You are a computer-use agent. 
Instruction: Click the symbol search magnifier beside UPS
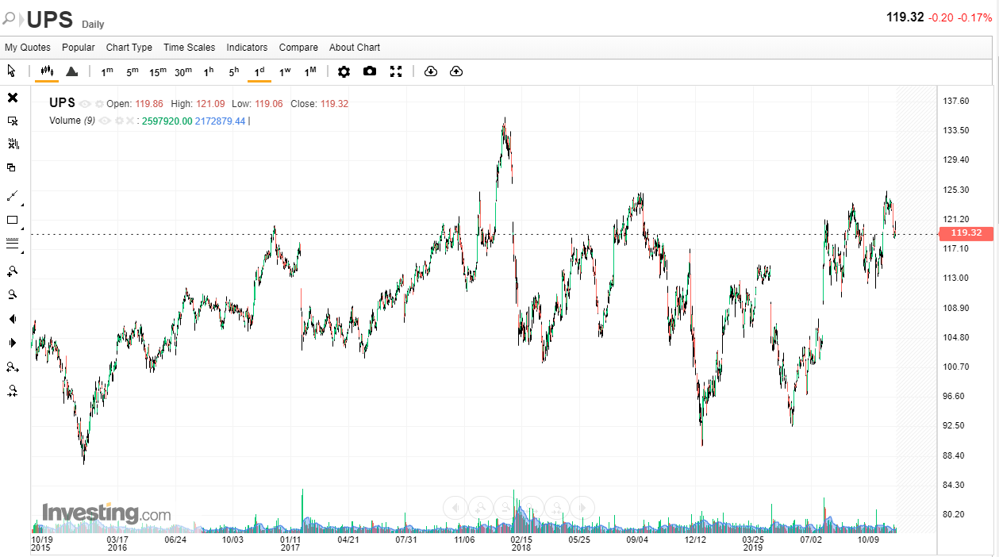[x=9, y=17]
